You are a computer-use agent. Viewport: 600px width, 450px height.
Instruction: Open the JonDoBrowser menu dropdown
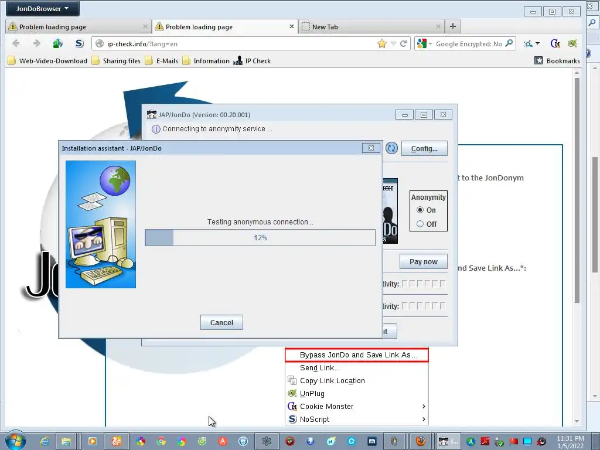click(x=42, y=8)
